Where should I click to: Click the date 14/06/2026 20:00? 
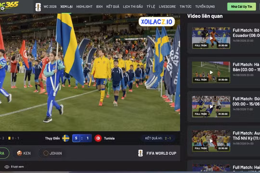[x=243, y=75]
